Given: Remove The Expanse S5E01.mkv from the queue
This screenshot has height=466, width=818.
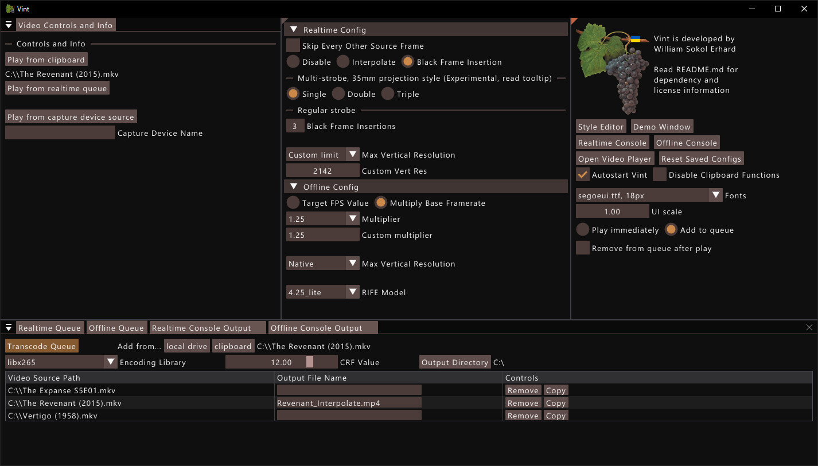Looking at the screenshot, I should 523,390.
